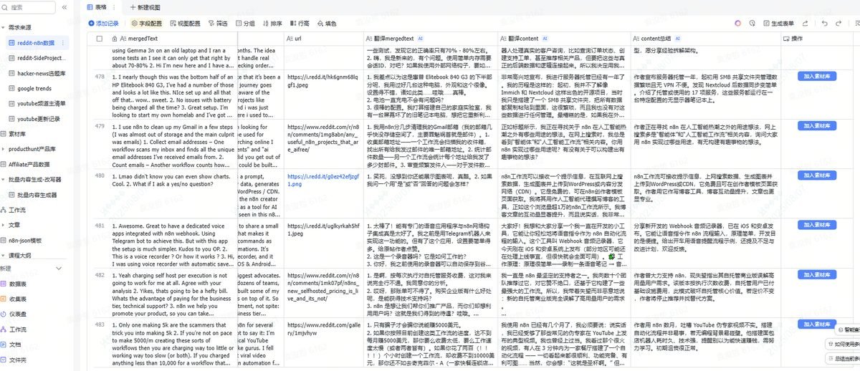The height and width of the screenshot is (371, 860).
Task: Click 加入素材库 button in row 481
Action: (817, 225)
